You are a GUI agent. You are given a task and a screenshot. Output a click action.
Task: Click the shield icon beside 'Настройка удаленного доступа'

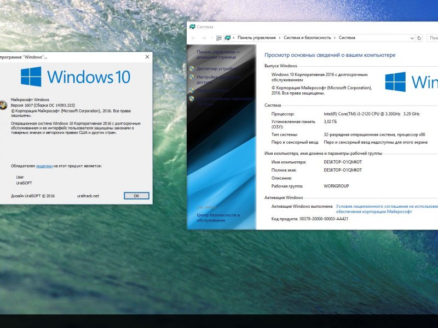point(192,77)
